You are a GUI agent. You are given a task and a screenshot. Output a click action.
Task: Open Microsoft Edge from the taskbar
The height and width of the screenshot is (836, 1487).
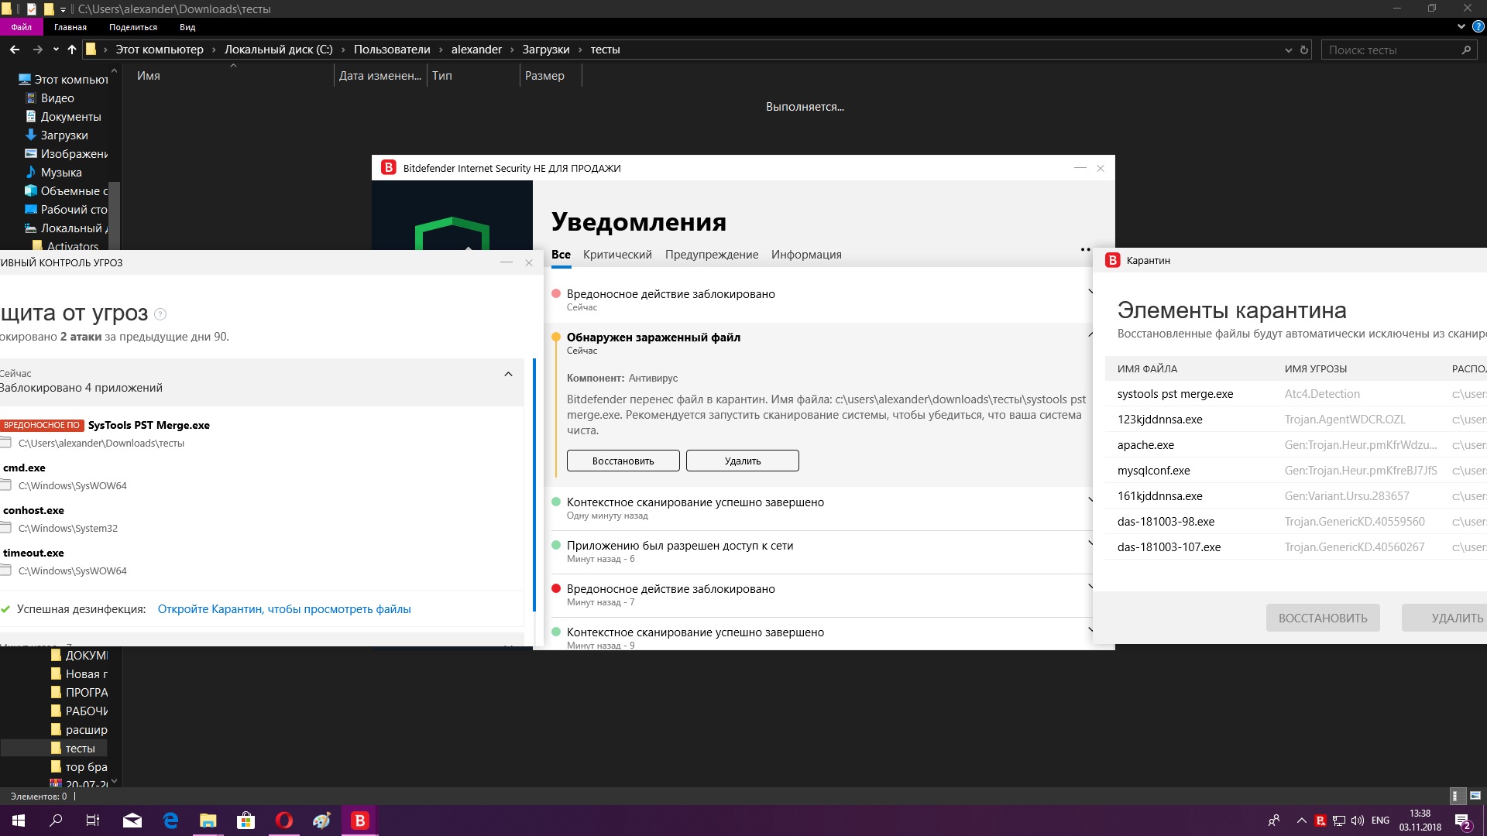(170, 821)
